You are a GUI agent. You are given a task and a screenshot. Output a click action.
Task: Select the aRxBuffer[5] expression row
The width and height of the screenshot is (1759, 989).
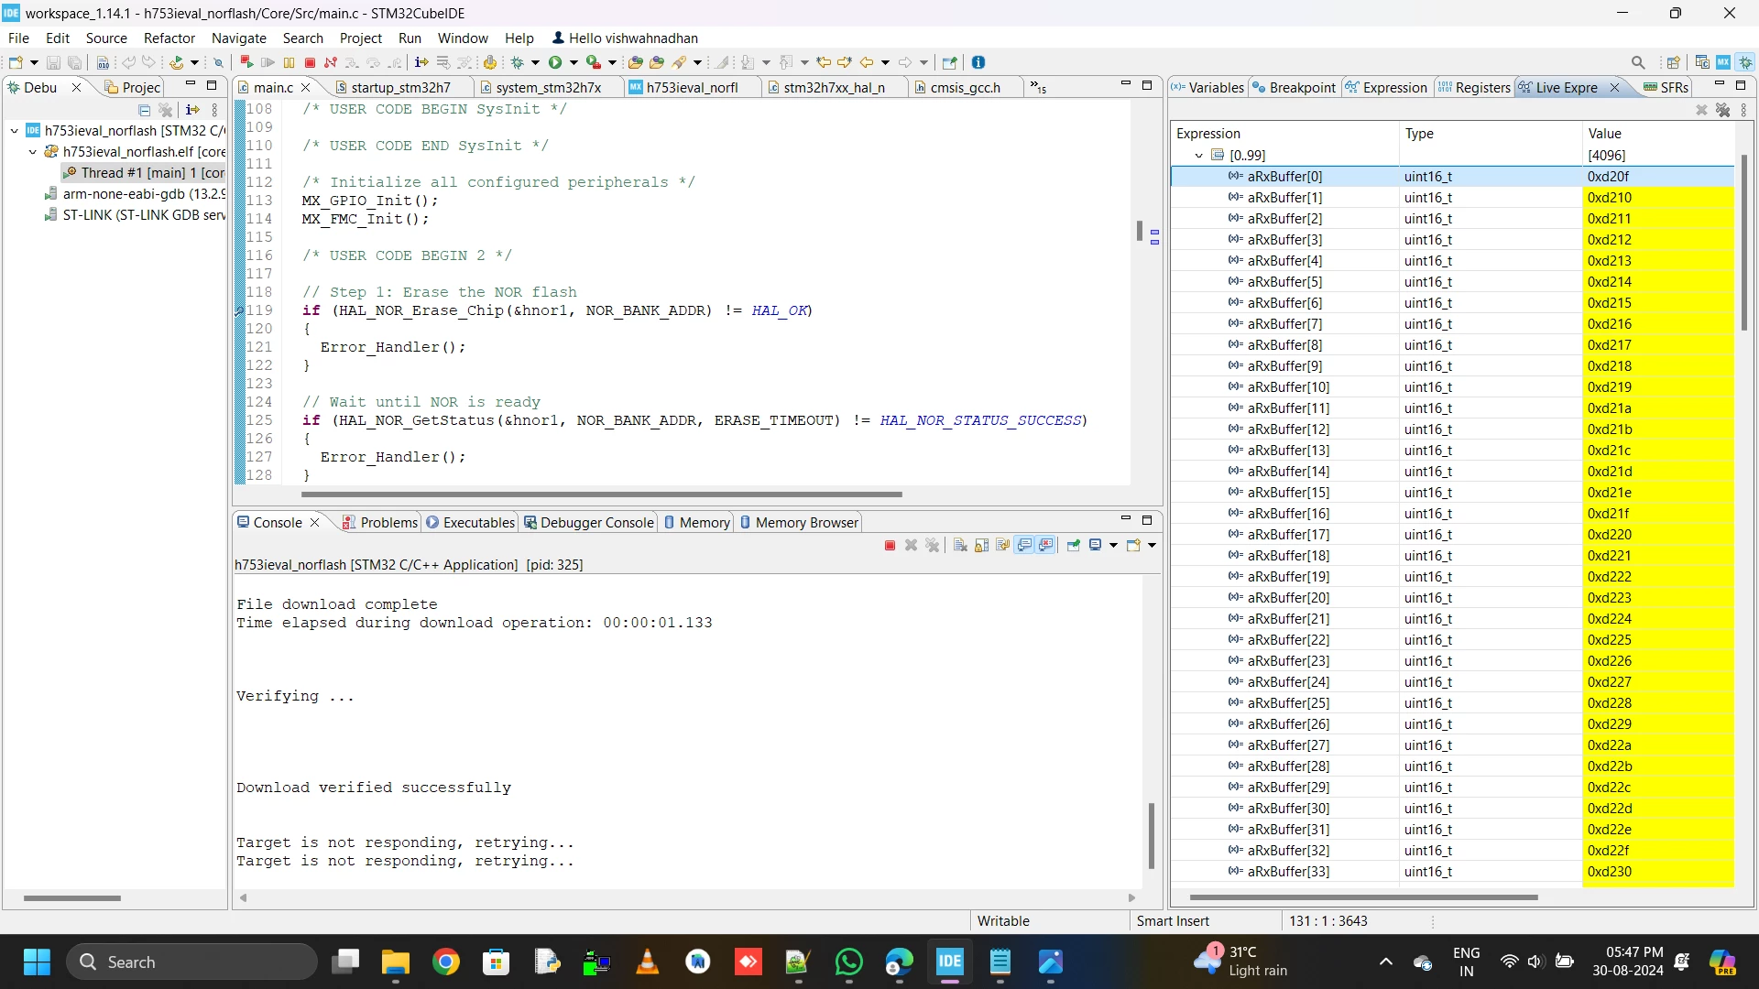click(x=1452, y=282)
